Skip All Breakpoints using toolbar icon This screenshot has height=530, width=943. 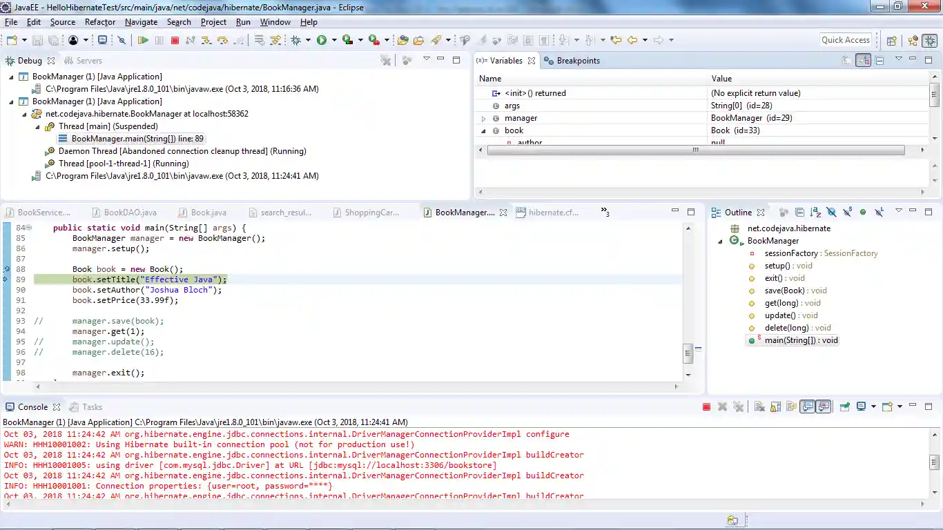coord(122,39)
